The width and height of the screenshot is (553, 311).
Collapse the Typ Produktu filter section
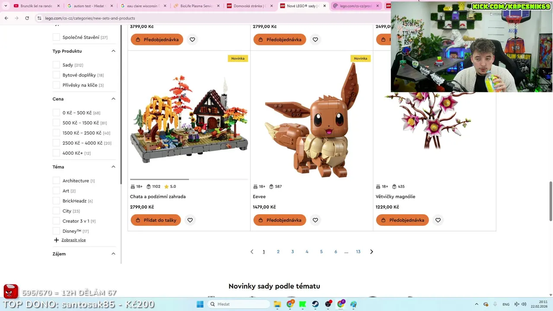click(113, 51)
